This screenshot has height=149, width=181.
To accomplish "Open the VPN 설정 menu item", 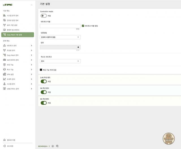I will tap(18, 74).
